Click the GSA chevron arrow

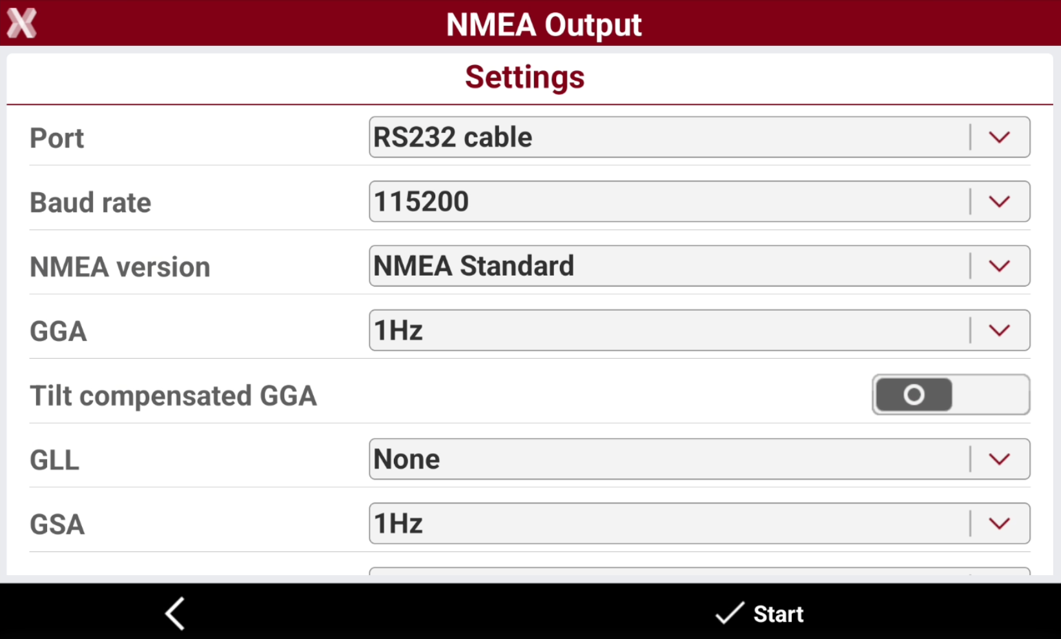point(999,523)
